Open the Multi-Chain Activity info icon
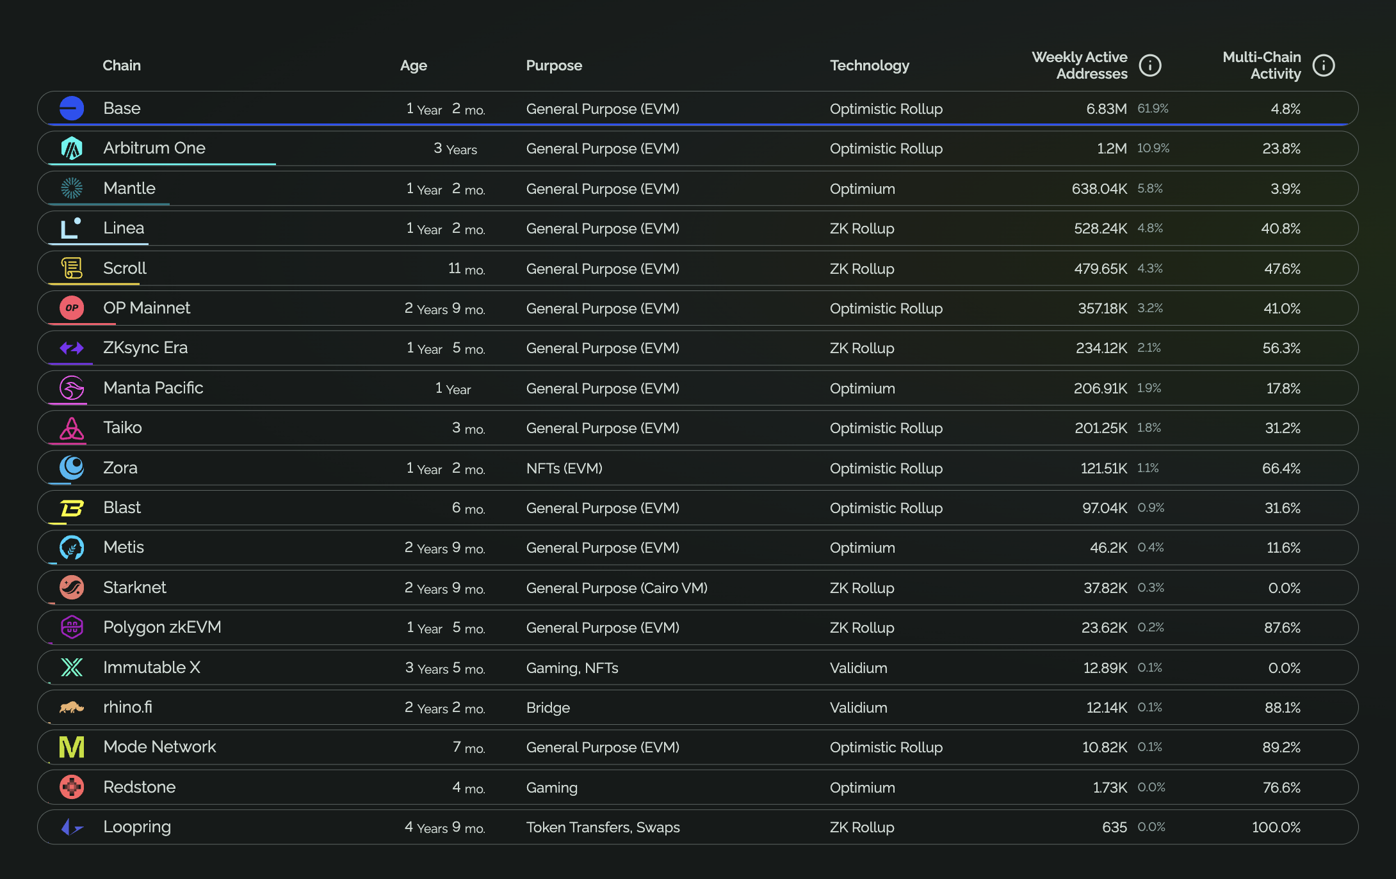Image resolution: width=1396 pixels, height=879 pixels. click(1324, 65)
